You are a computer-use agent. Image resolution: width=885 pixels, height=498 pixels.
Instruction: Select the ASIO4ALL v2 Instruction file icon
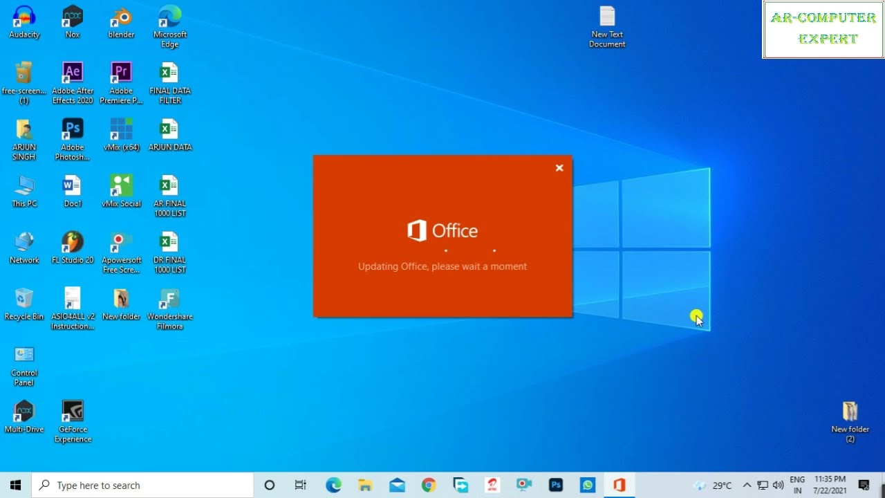[x=73, y=309]
